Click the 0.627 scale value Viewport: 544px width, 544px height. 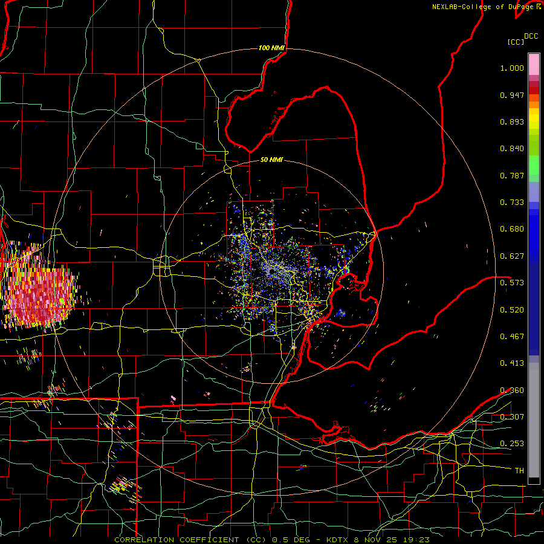point(512,256)
